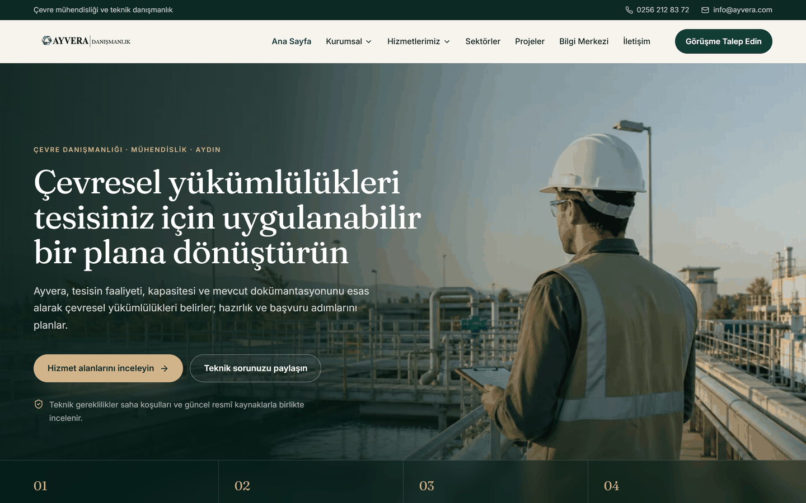
Task: Click the Ayvera Danışmanlık logo
Action: coord(86,41)
